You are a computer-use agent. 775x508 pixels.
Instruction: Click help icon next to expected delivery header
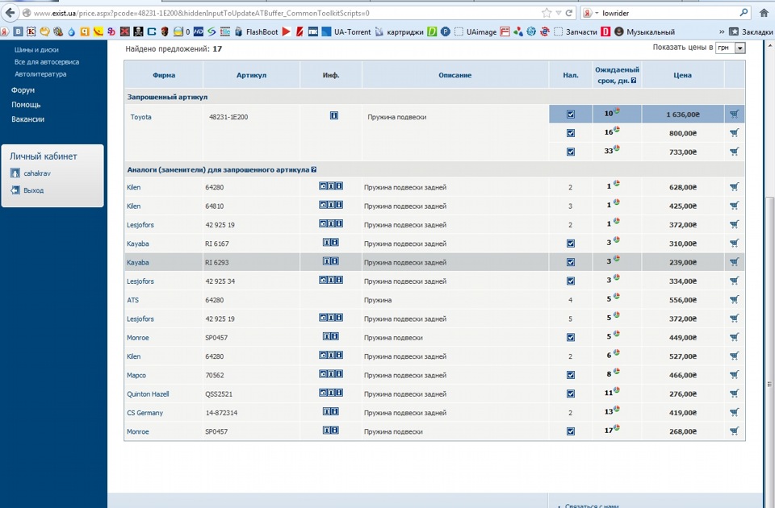634,81
